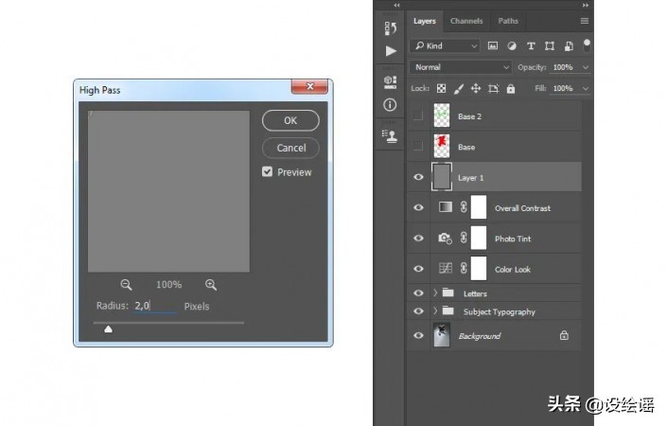Show the Base layer
Image resolution: width=667 pixels, height=426 pixels.
pos(418,146)
